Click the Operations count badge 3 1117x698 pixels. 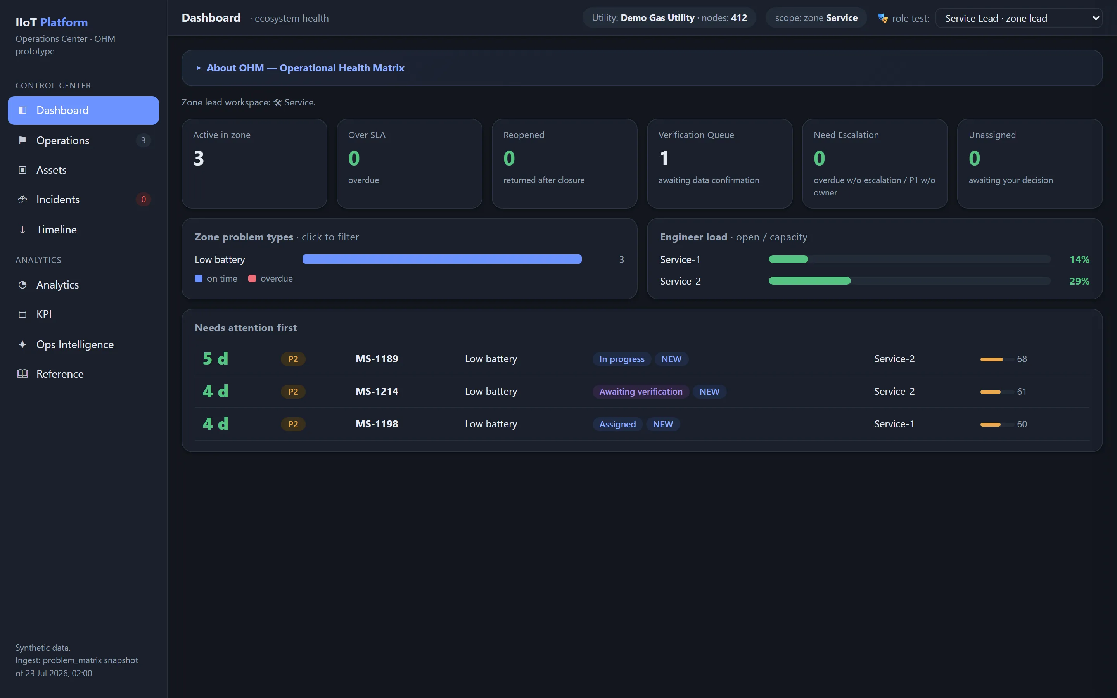(x=144, y=140)
